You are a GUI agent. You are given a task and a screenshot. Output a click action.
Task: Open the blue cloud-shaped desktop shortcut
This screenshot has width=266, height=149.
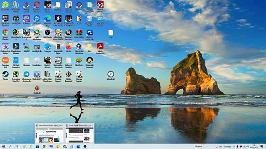(47, 46)
